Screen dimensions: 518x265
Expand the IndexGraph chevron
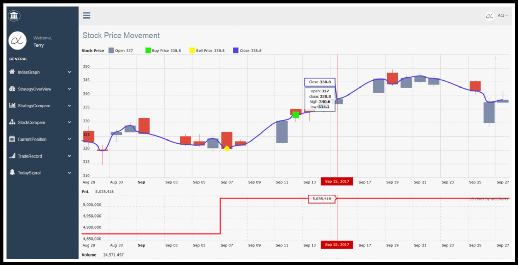tap(70, 72)
